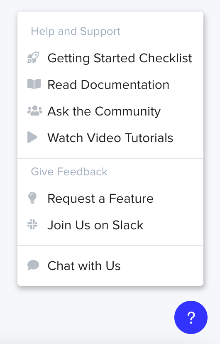Click the Help and Support section header
This screenshot has width=220, height=344.
[x=76, y=31]
